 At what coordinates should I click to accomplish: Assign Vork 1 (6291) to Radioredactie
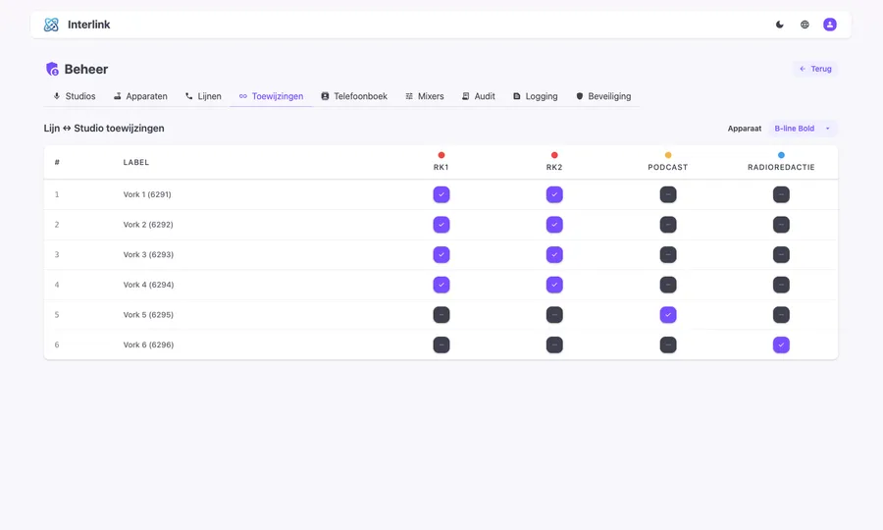(x=781, y=194)
